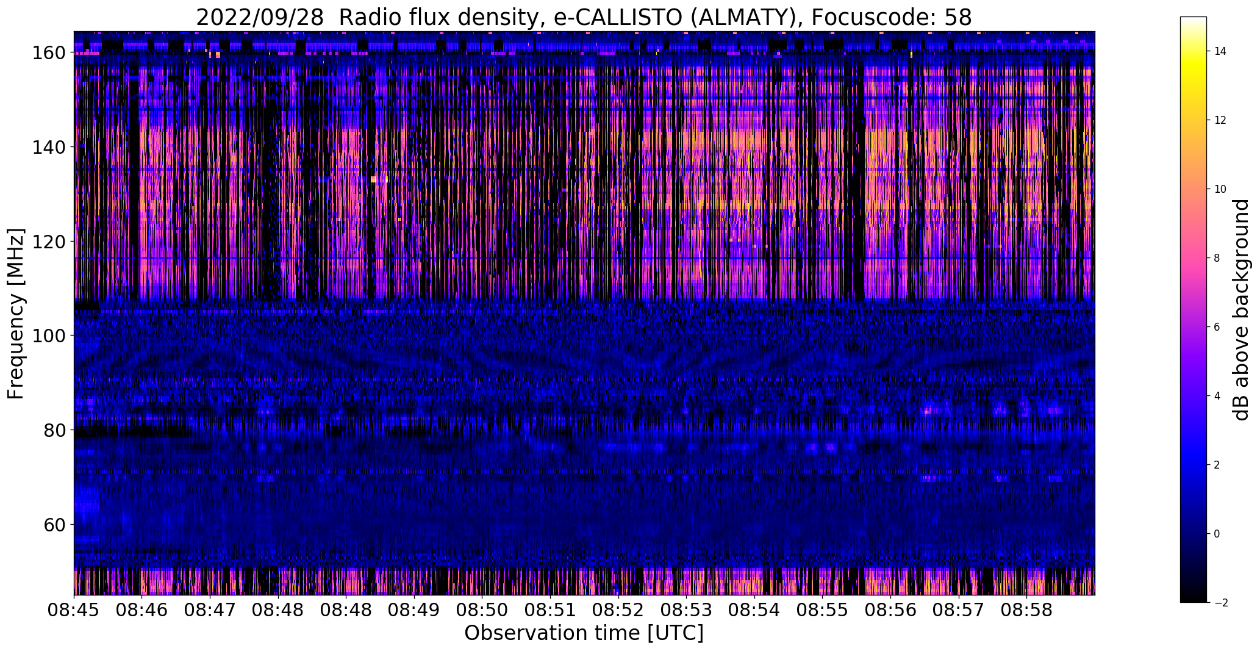Screen dimensions: 1260x651
Task: Click the colorbar tick labeled 8
Action: tap(1217, 258)
